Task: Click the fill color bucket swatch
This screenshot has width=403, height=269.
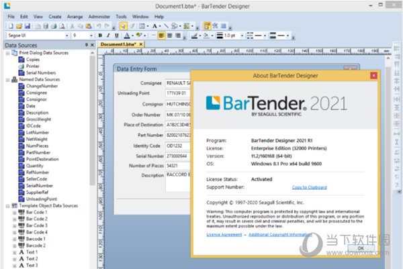Action: click(206, 36)
